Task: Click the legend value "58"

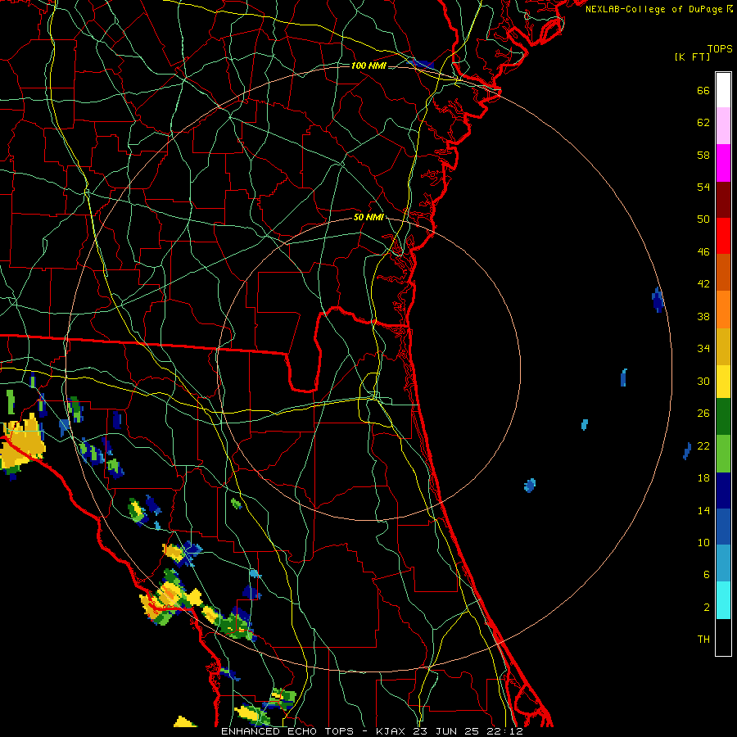Action: (703, 155)
